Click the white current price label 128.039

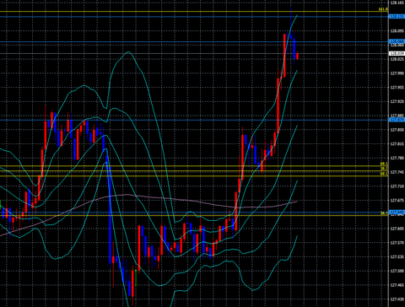click(397, 53)
